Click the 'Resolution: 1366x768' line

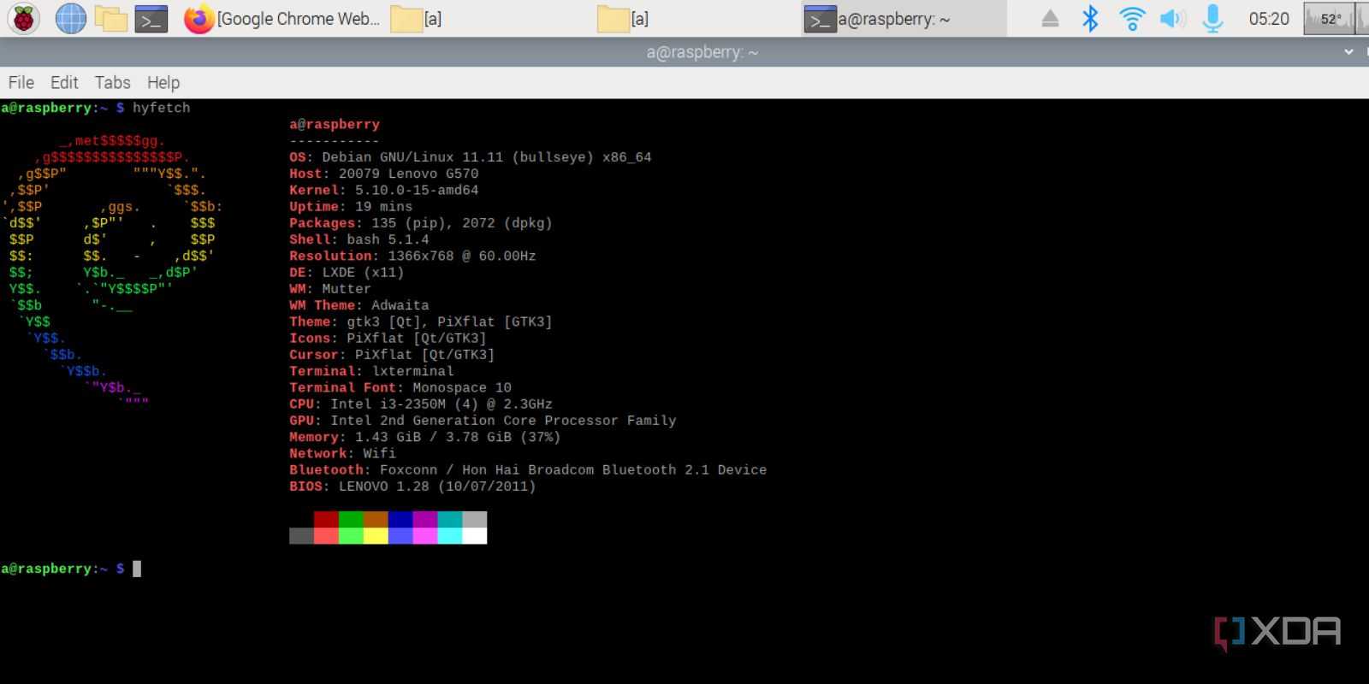[412, 256]
